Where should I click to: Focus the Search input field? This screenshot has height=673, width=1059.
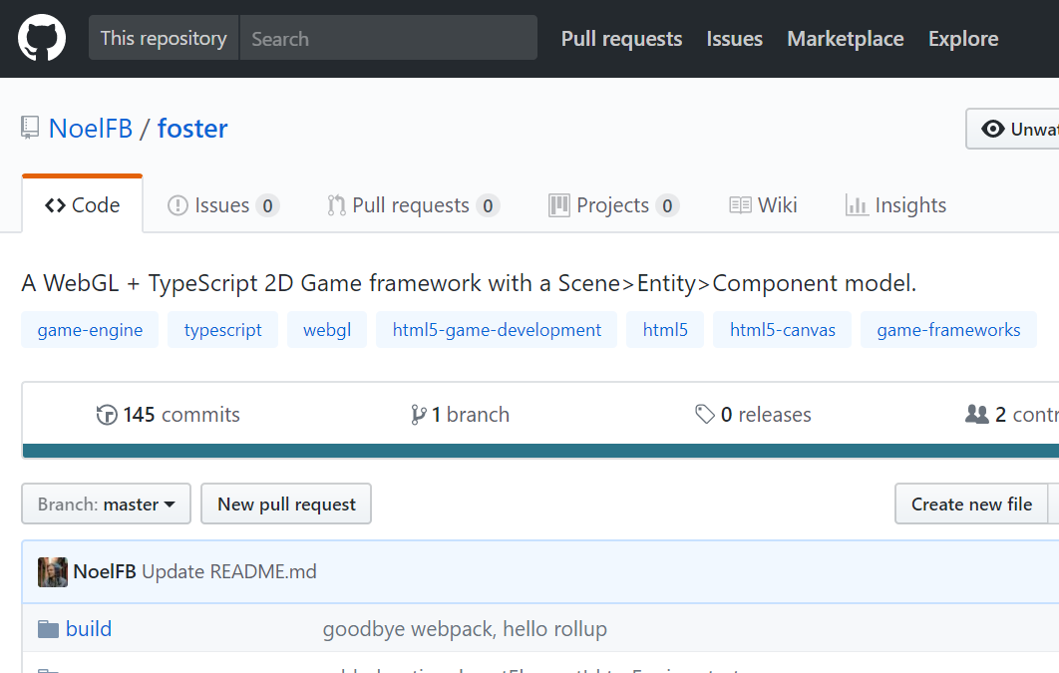tap(388, 38)
